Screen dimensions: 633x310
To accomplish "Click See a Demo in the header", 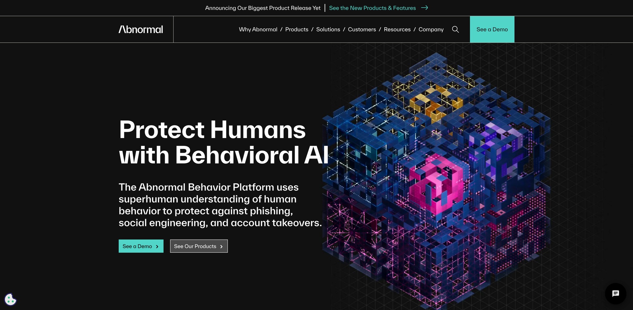I will click(x=492, y=29).
